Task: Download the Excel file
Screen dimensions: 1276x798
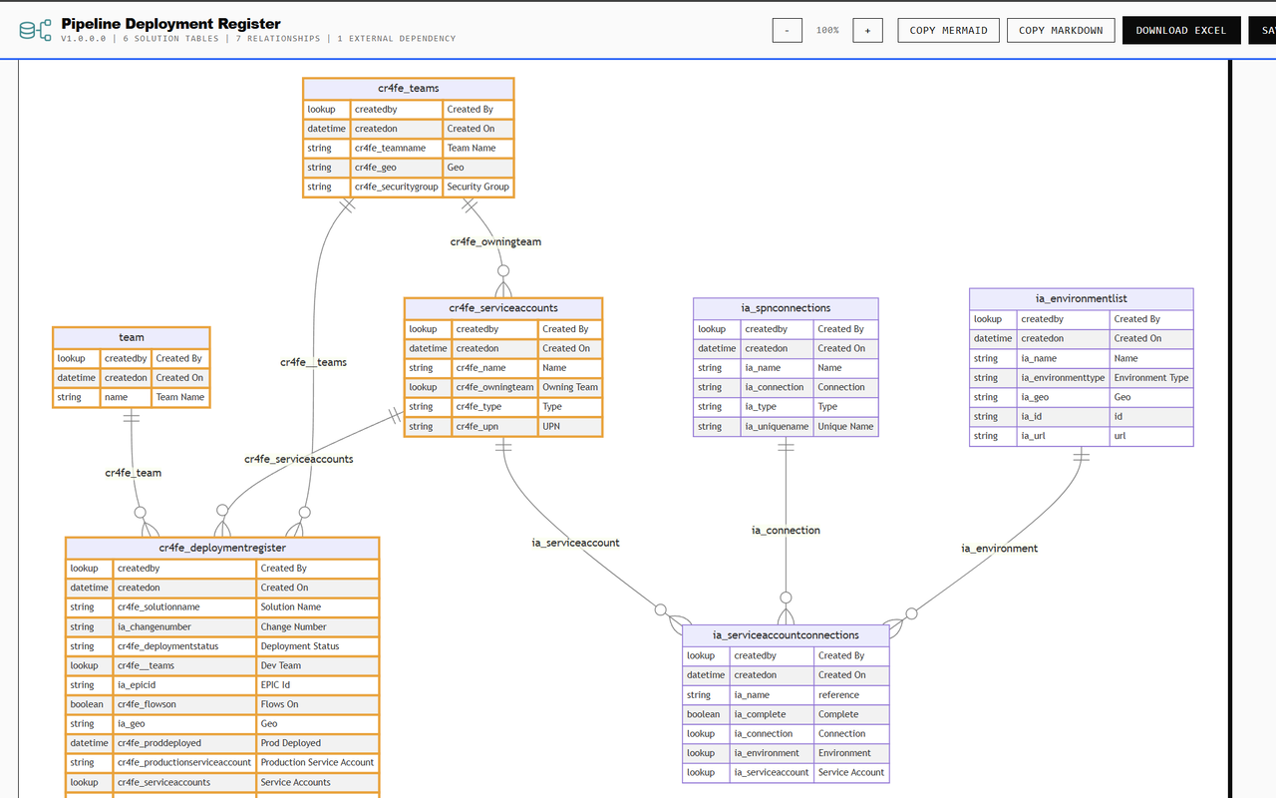Action: (x=1181, y=30)
